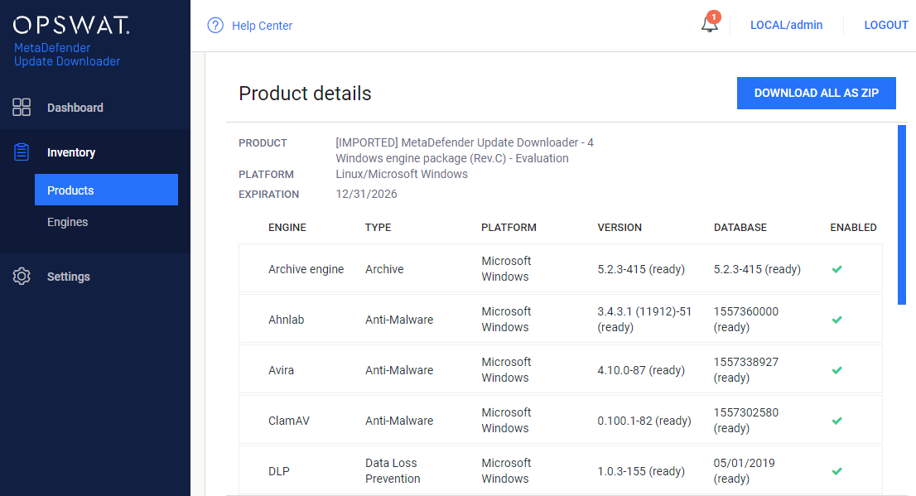Click the MetaDefender Update Downloader title

coord(67,55)
